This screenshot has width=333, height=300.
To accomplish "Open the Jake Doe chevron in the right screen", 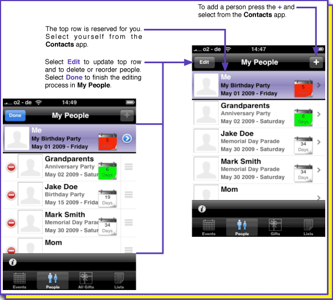I will click(x=319, y=141).
